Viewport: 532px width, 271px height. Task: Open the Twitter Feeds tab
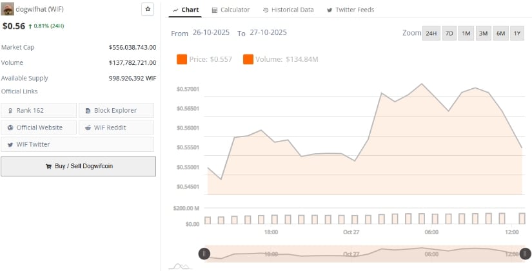pos(350,10)
